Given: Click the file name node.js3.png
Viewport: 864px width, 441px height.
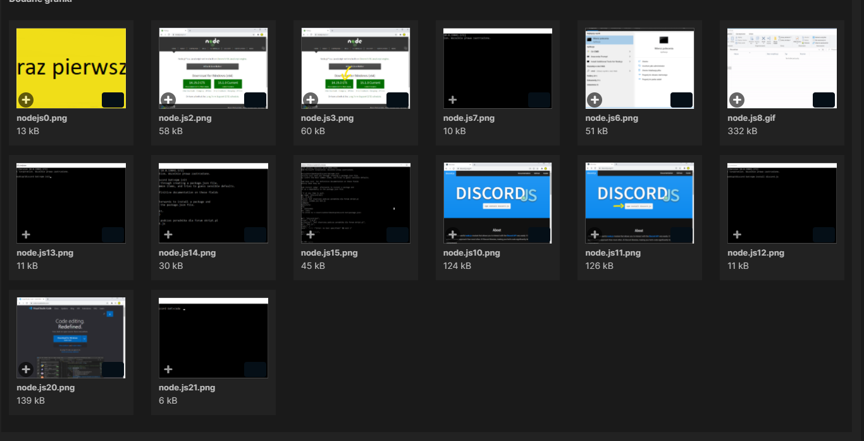Looking at the screenshot, I should [328, 118].
